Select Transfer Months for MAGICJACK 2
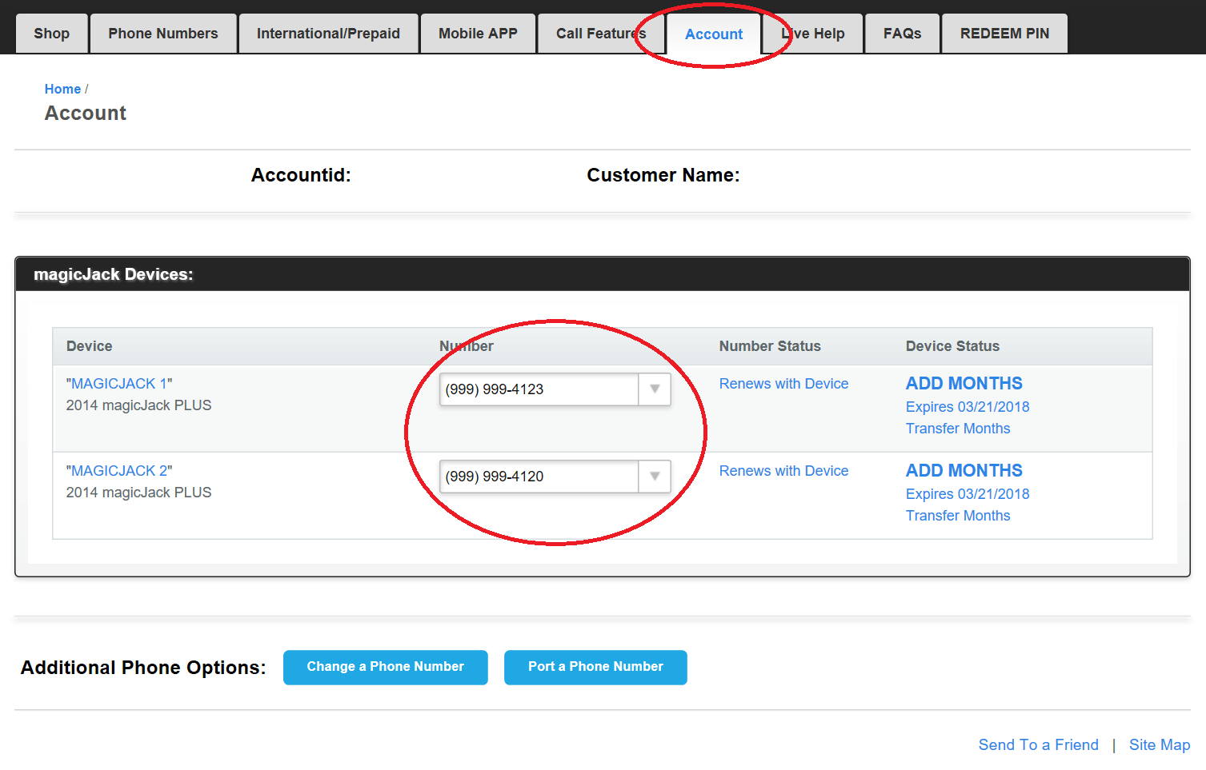The height and width of the screenshot is (770, 1206). [957, 515]
